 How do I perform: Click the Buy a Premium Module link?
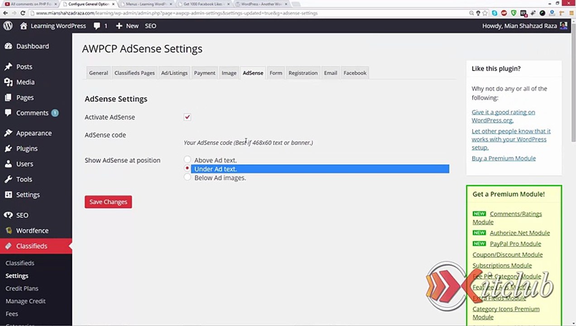pos(504,158)
